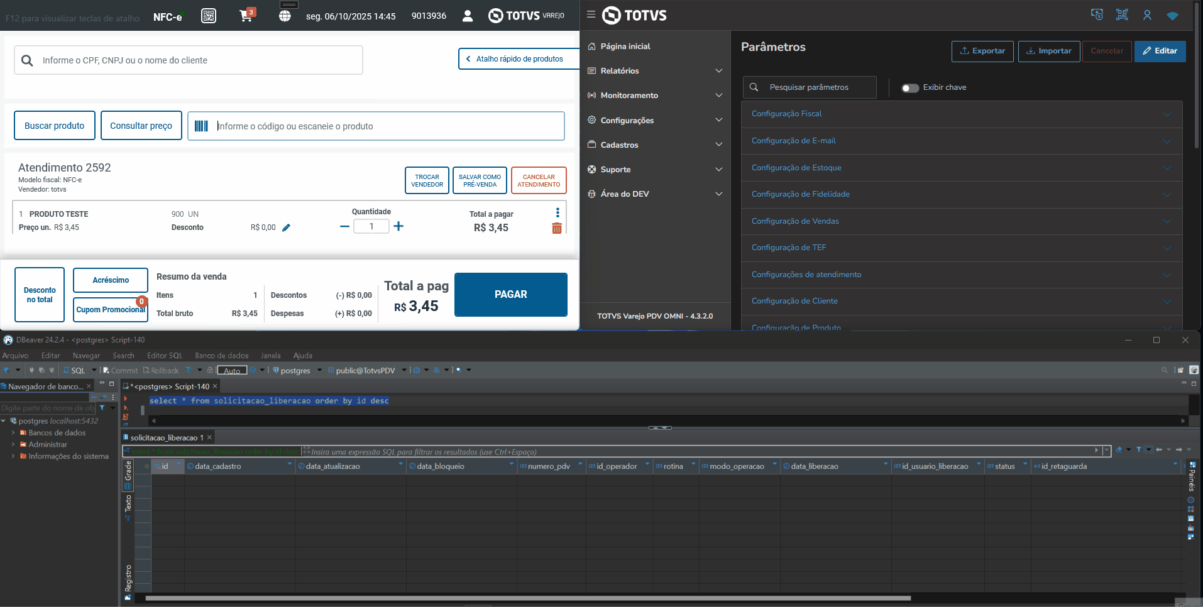Click the results grid horizontal scrollbar
This screenshot has height=607, width=1203.
click(528, 598)
